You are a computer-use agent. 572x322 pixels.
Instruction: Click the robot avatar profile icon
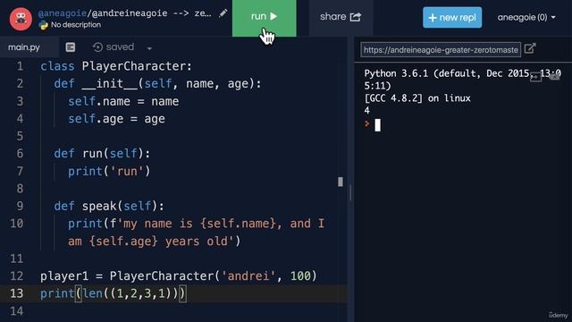pos(21,18)
